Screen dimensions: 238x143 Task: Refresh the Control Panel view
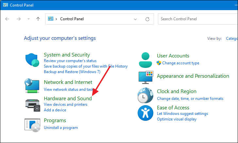tap(147, 19)
